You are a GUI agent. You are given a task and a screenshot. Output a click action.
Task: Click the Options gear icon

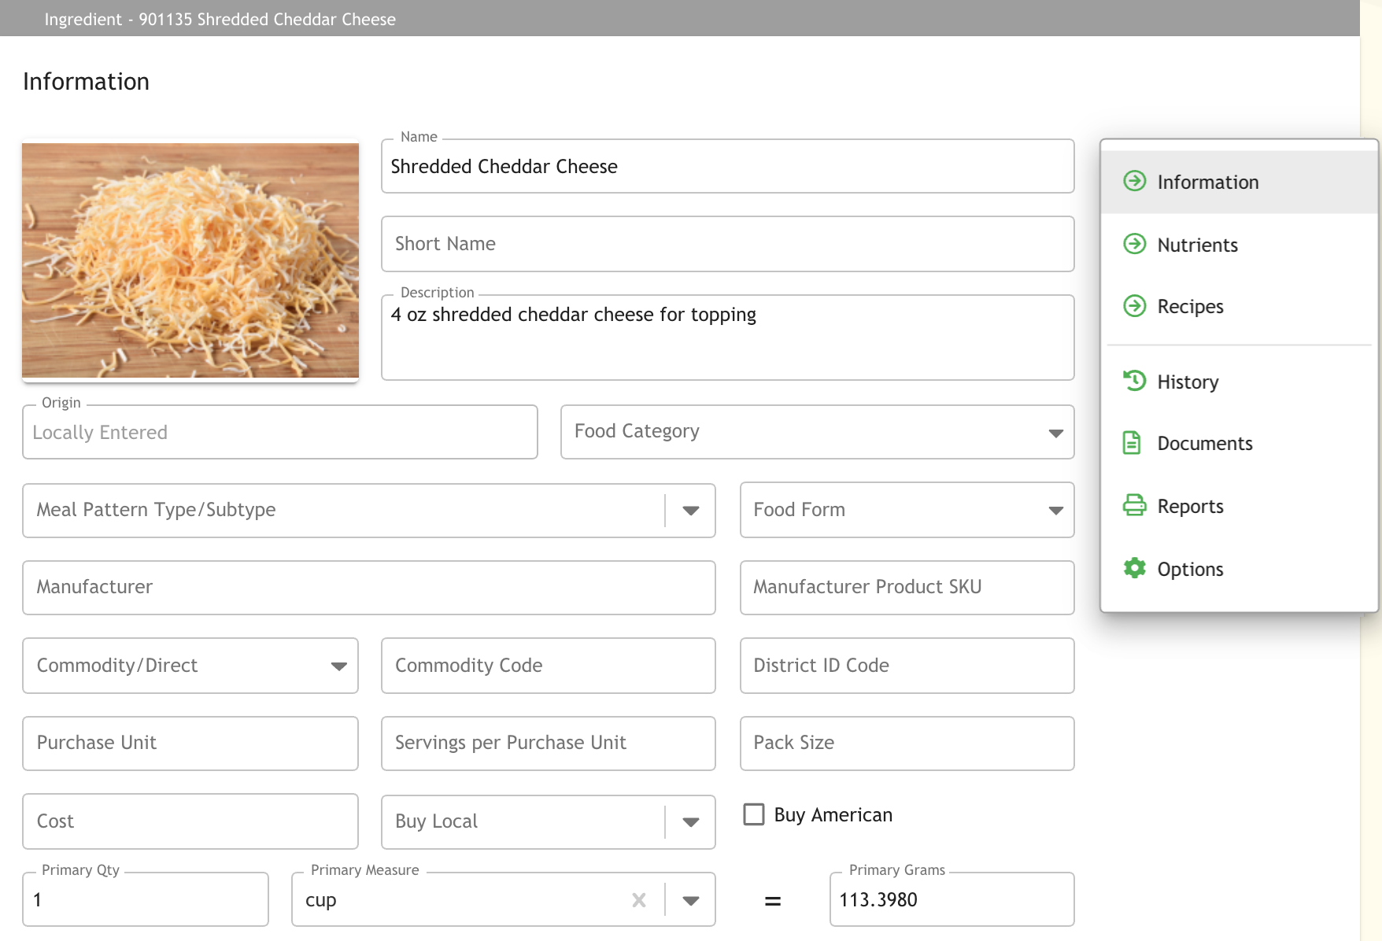tap(1134, 568)
